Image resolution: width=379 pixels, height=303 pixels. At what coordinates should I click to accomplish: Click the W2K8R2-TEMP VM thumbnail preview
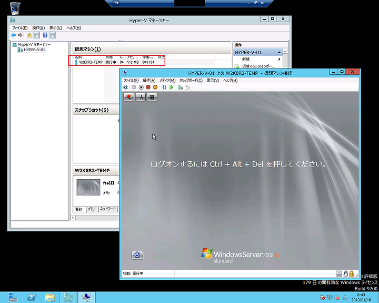coord(88,187)
